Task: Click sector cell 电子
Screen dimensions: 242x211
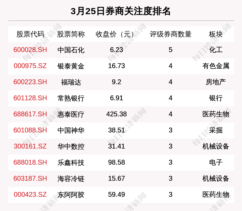Action: 216,162
